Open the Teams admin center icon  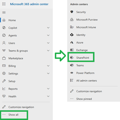click(72, 65)
